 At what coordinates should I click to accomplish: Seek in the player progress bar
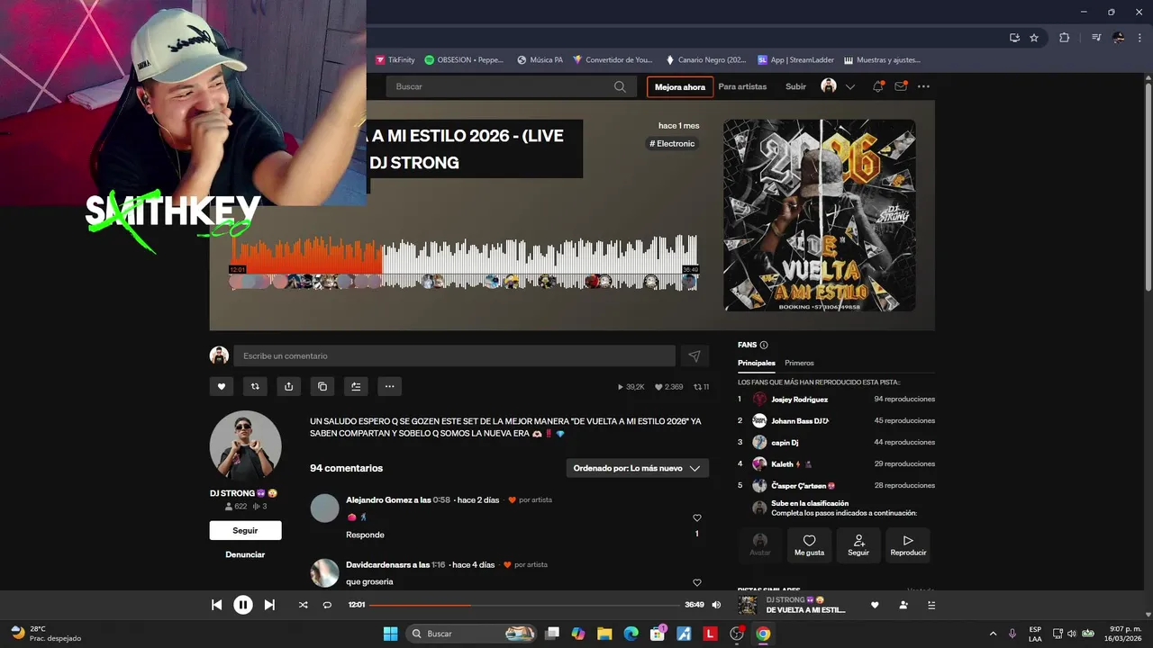pos(524,605)
